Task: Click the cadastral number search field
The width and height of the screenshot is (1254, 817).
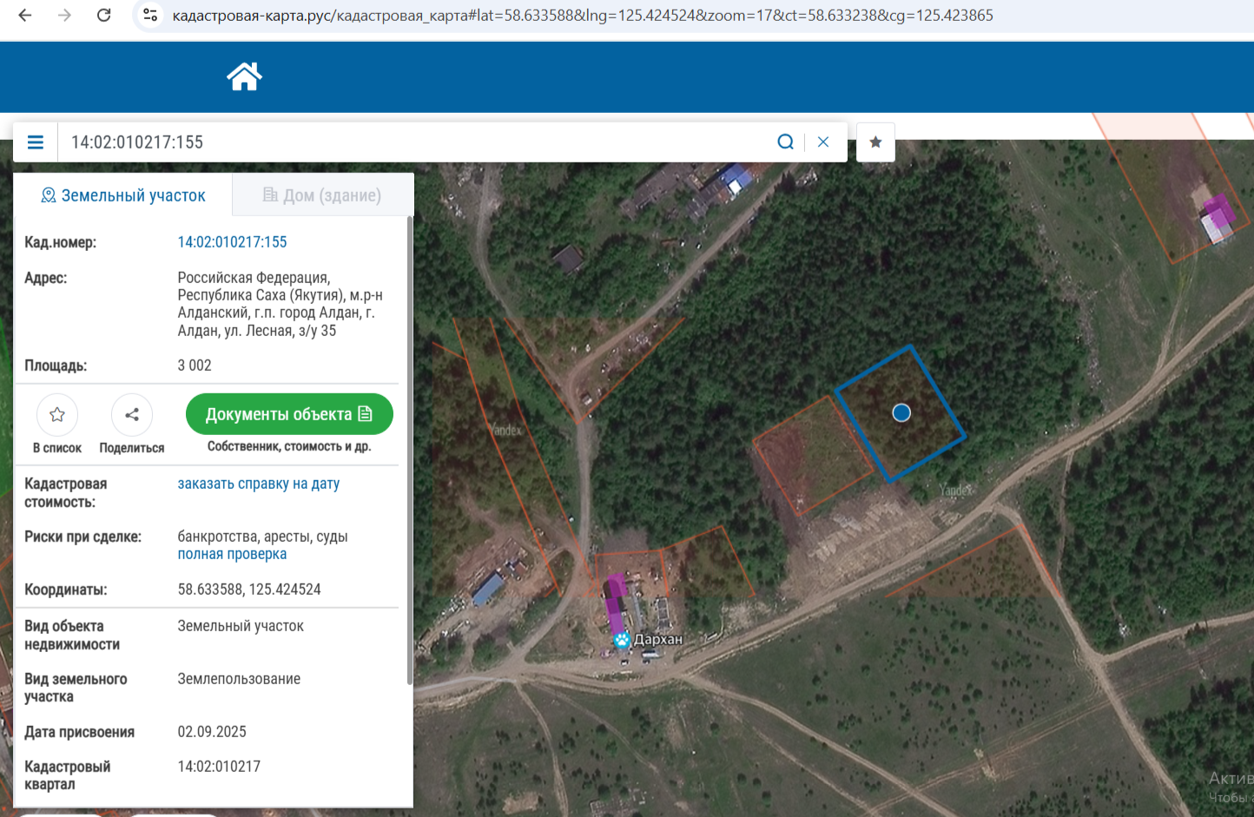Action: [x=417, y=142]
